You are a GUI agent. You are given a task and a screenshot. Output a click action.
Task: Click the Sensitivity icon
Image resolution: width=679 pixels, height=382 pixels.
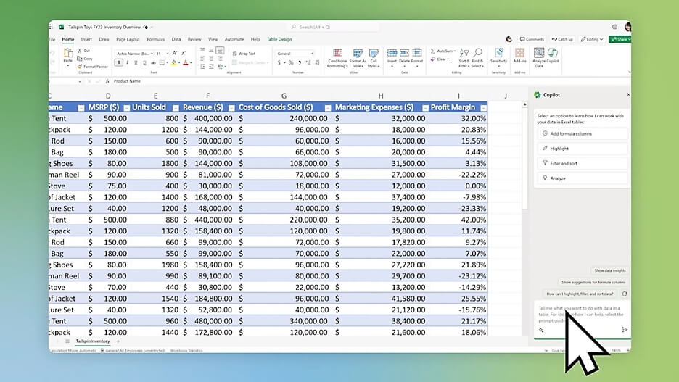499,53
